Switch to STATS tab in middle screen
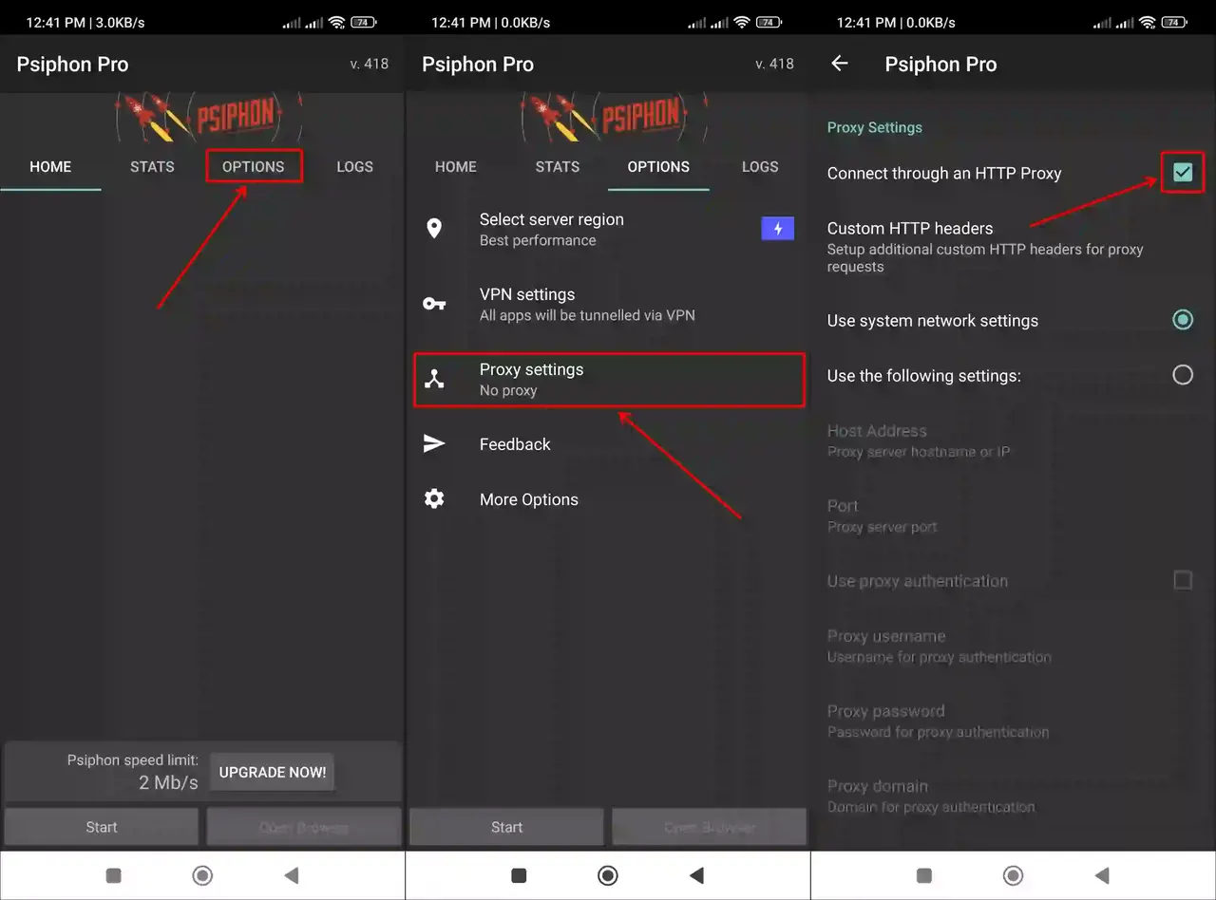Viewport: 1216px width, 900px height. click(558, 166)
